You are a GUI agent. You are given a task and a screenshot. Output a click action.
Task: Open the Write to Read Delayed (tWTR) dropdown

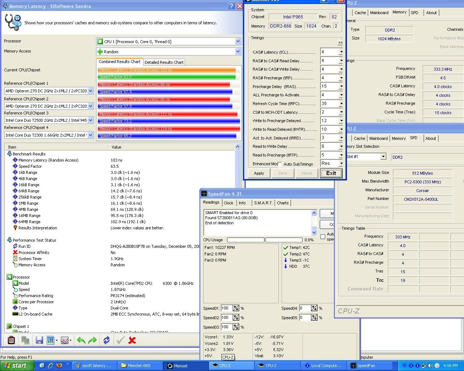[341, 129]
